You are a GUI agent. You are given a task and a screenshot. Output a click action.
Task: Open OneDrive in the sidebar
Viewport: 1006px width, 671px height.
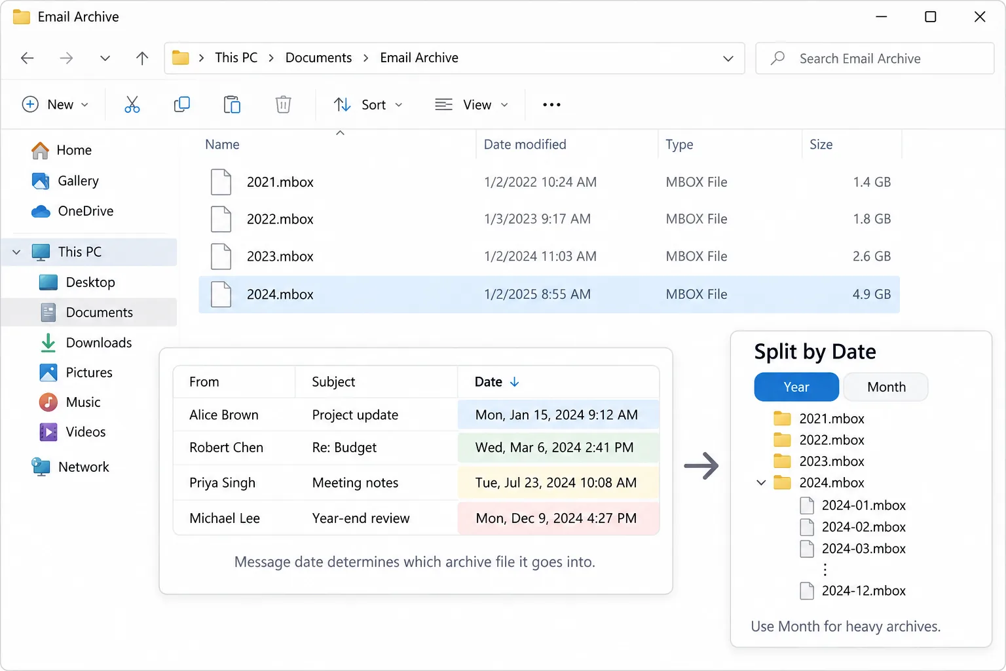click(73, 211)
